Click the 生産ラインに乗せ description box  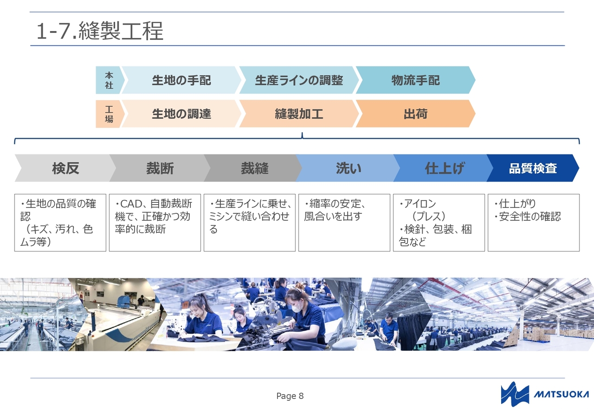(250, 223)
